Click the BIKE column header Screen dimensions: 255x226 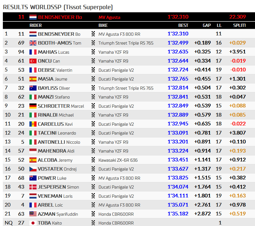pos(103,25)
